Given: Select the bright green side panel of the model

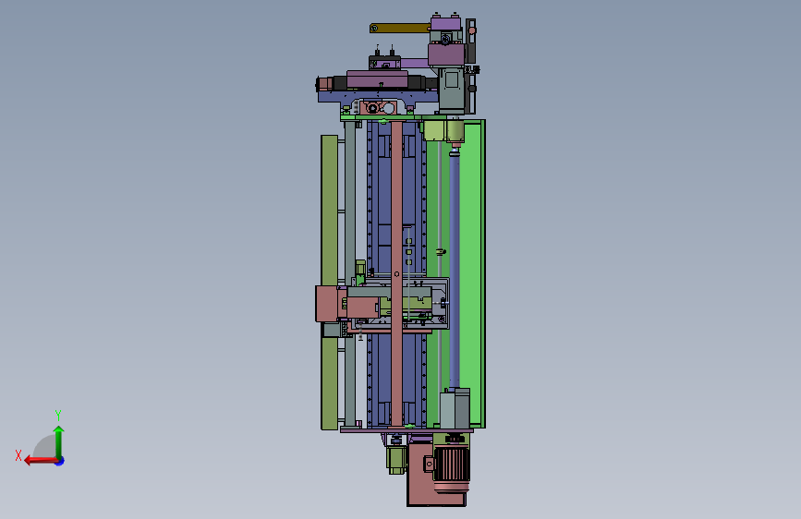Looking at the screenshot, I should [x=472, y=273].
